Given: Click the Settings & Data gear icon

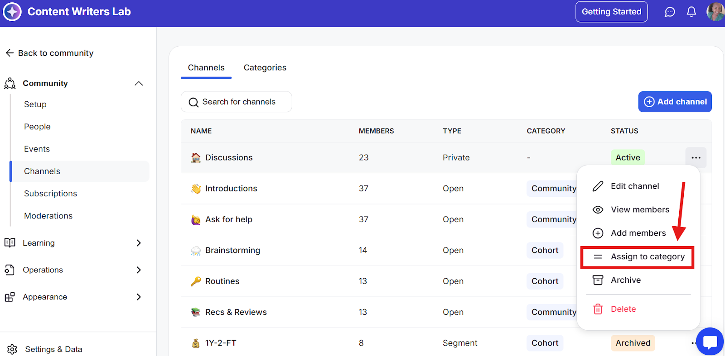Looking at the screenshot, I should (x=12, y=349).
